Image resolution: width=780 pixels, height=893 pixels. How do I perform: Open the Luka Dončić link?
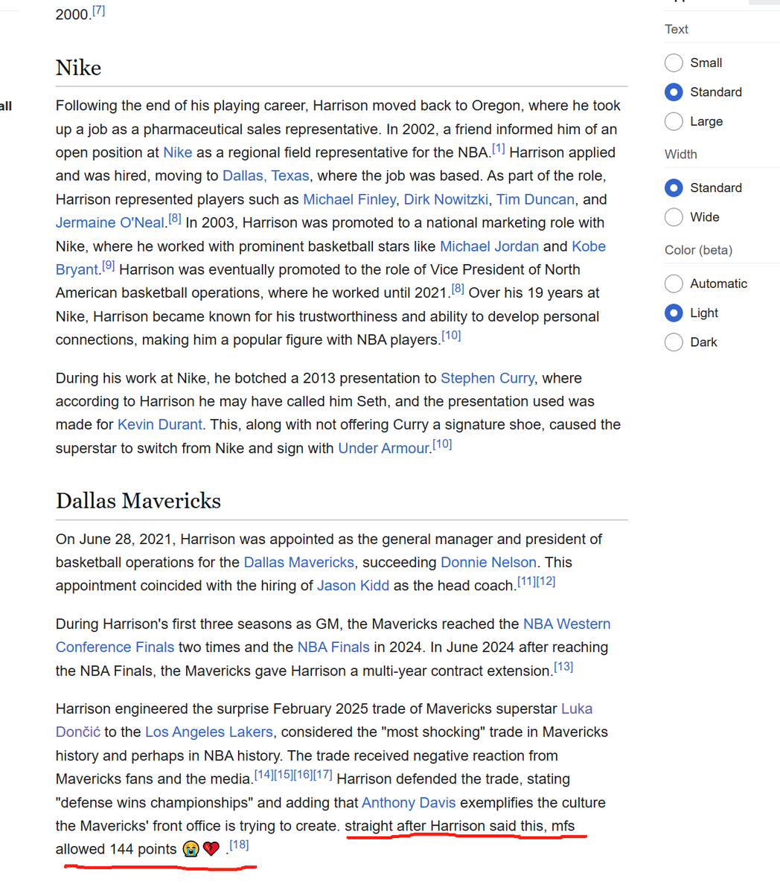click(577, 708)
